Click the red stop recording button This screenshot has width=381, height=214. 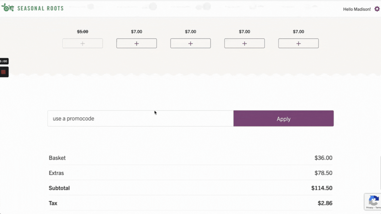(x=3, y=72)
